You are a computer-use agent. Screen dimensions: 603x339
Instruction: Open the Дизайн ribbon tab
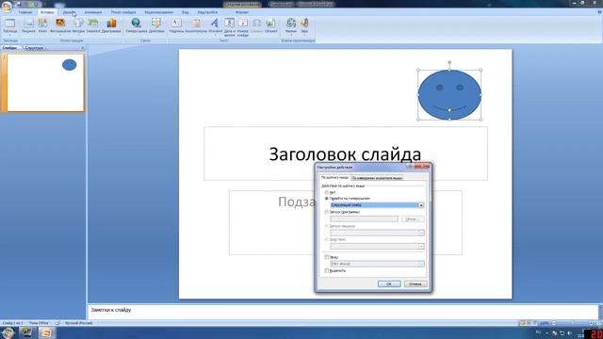(x=69, y=12)
